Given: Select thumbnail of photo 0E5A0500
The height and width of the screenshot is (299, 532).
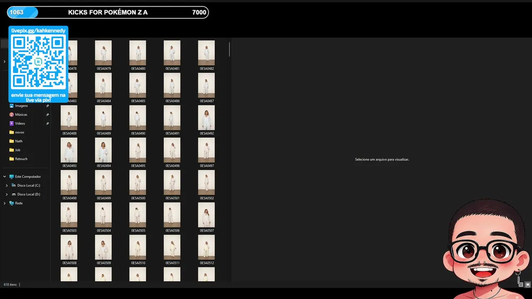Looking at the screenshot, I should [138, 182].
